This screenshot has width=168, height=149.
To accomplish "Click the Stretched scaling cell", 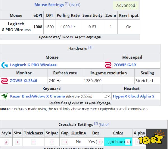I will pyautogui.click(x=148, y=81).
